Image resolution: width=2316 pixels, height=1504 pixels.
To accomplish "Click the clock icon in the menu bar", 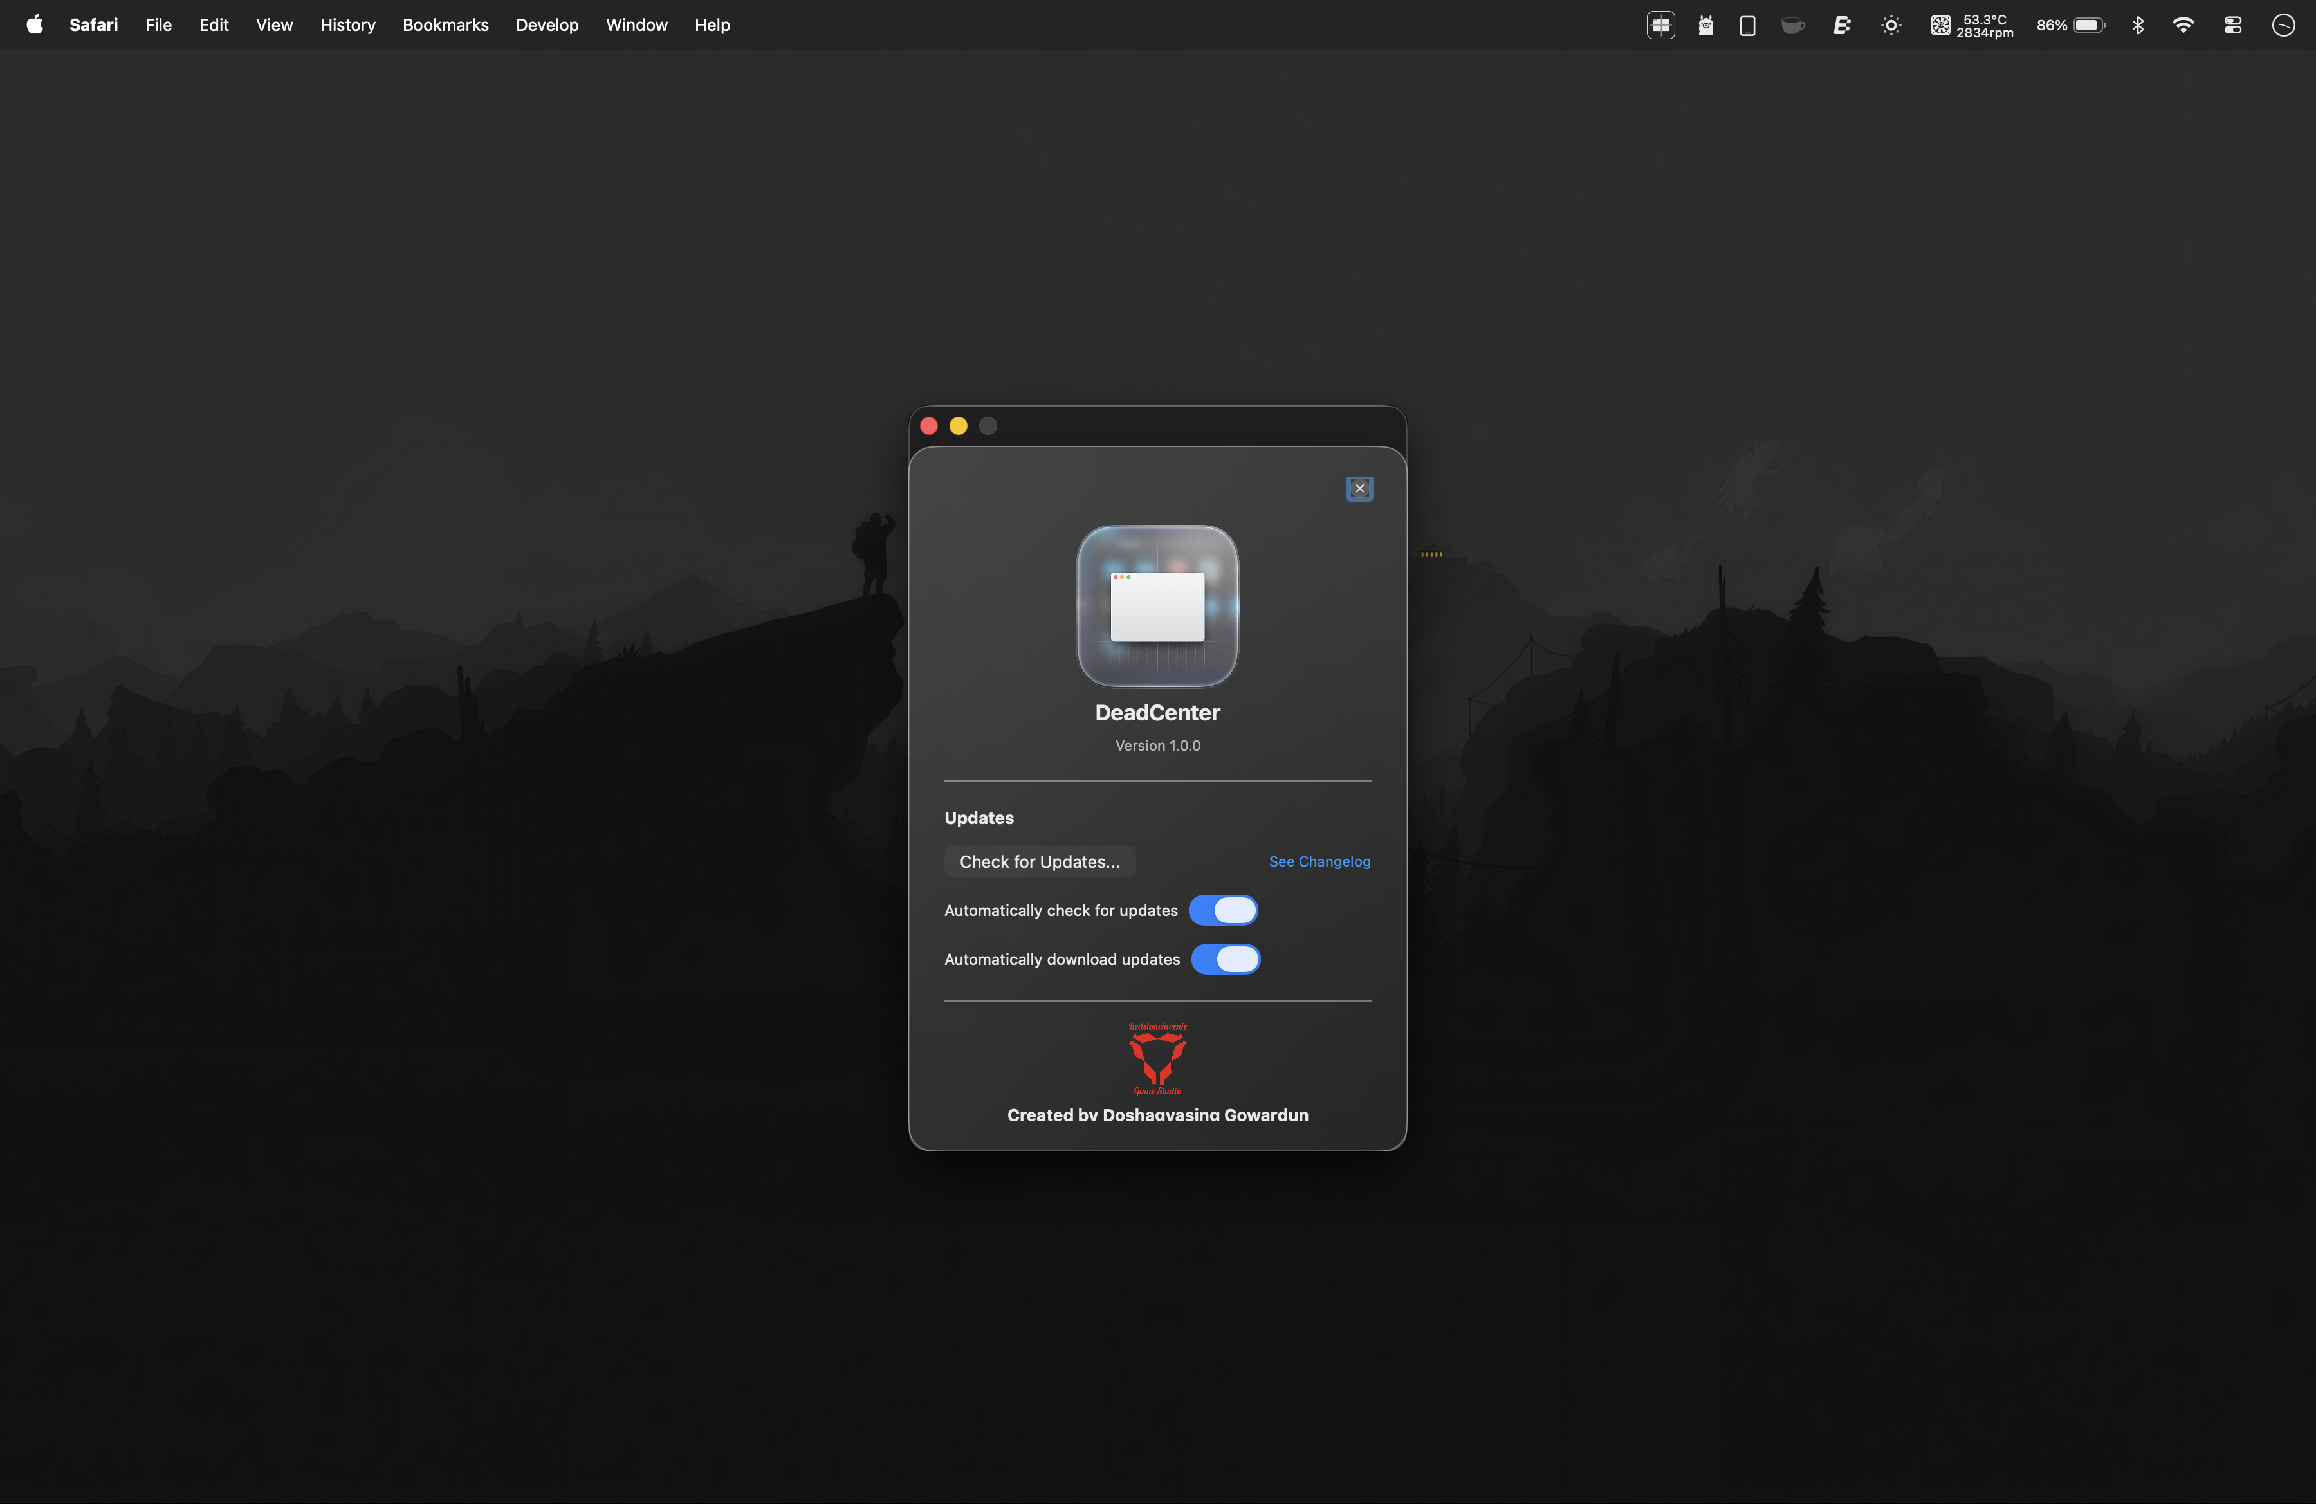I will click(2283, 25).
